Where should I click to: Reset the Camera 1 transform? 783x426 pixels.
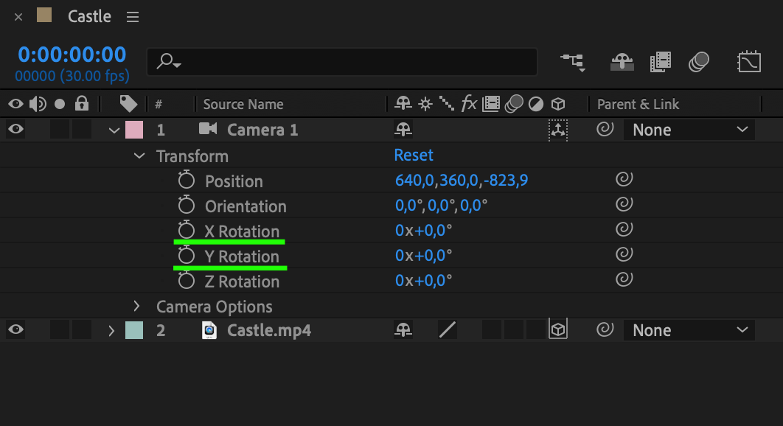(x=414, y=156)
